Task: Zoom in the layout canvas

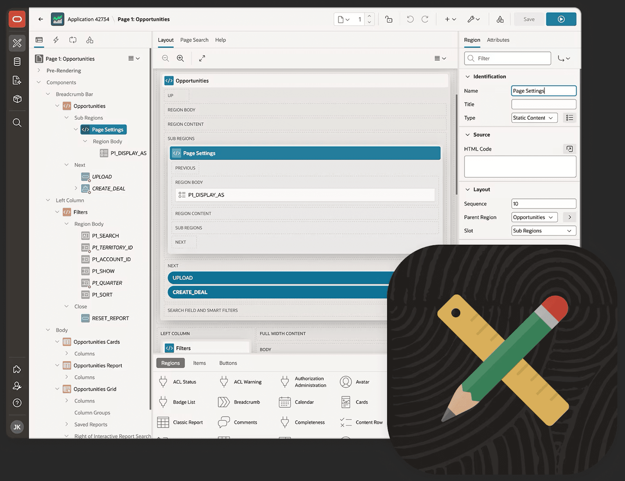Action: [180, 58]
